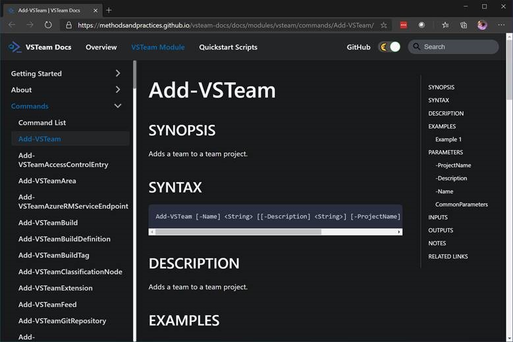Jump to INPUTS in table of contents

coord(438,217)
